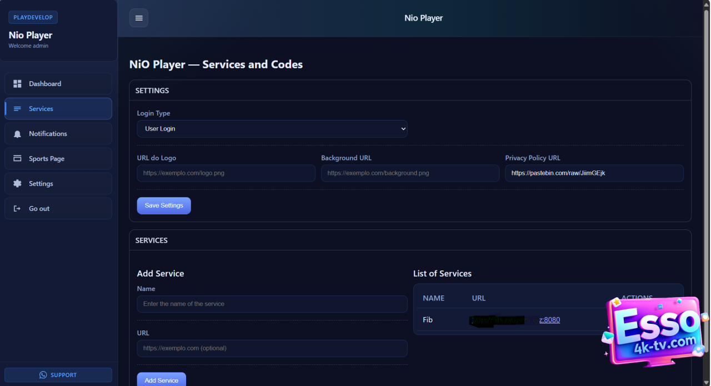Click the Go out exit icon
The height and width of the screenshot is (386, 711).
click(x=17, y=209)
